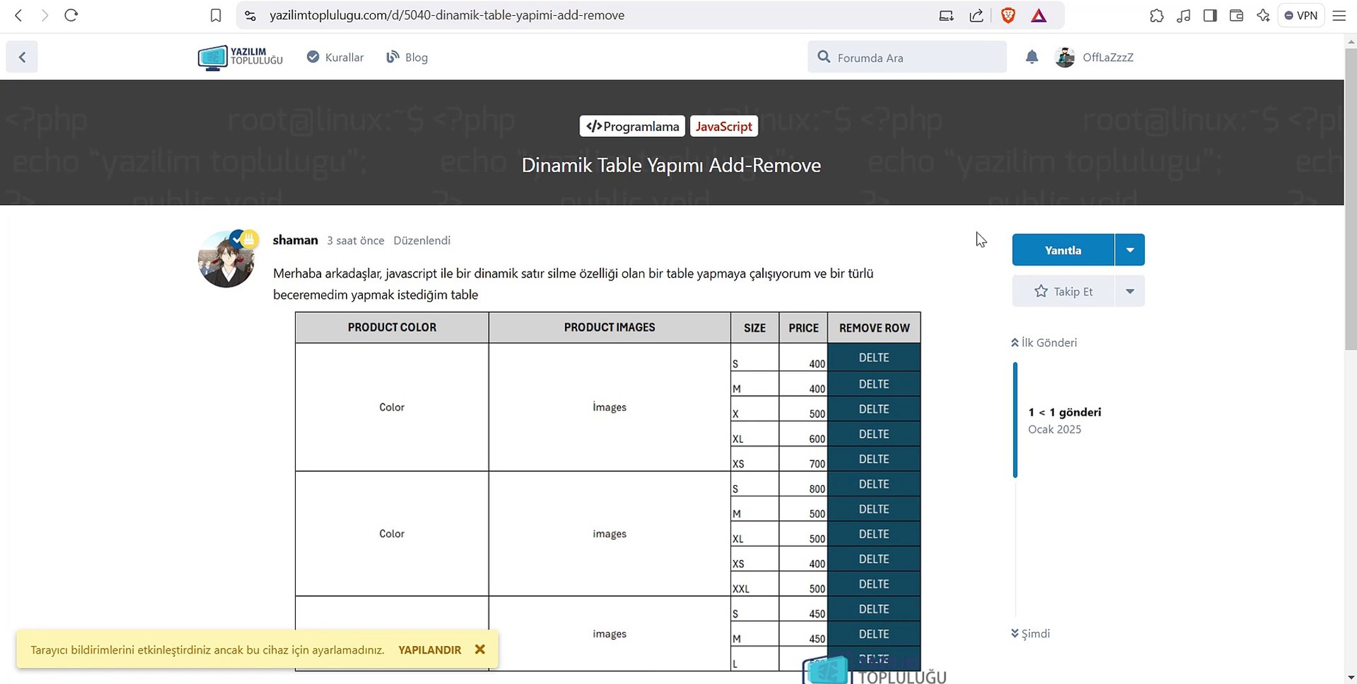
Task: Open the Yanıtla dropdown arrow
Action: click(x=1129, y=250)
